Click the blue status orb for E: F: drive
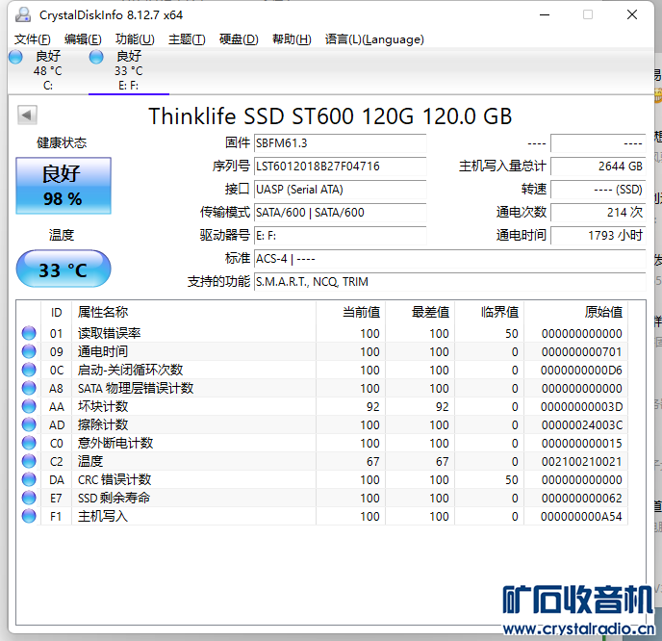Viewport: 662px width, 641px height. 96,57
